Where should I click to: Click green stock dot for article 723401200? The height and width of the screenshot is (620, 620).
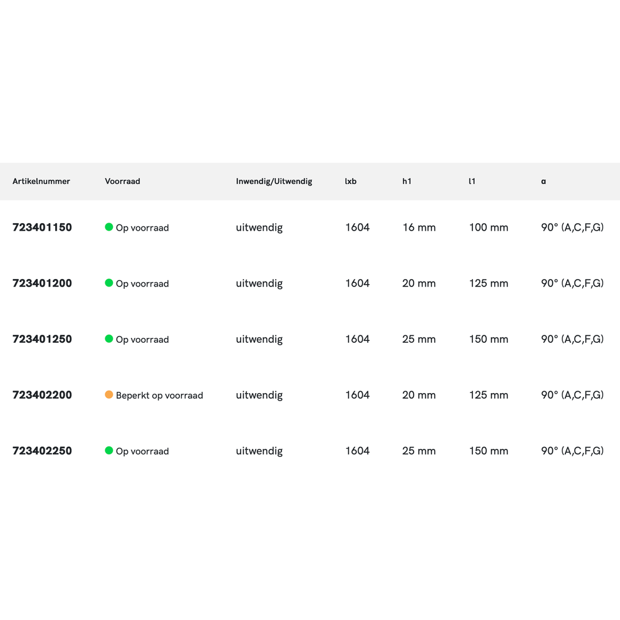point(109,283)
